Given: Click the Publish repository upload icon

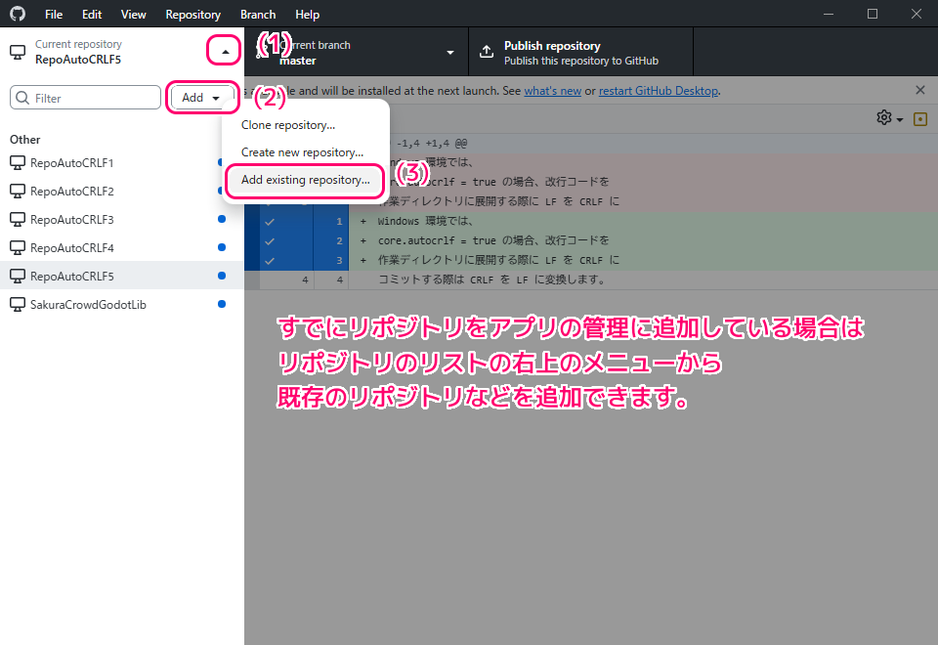Looking at the screenshot, I should tap(486, 53).
